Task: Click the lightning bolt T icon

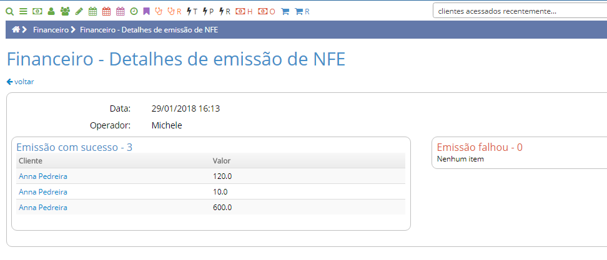Action: [192, 11]
